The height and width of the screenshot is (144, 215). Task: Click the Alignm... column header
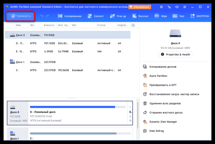pos(123,25)
